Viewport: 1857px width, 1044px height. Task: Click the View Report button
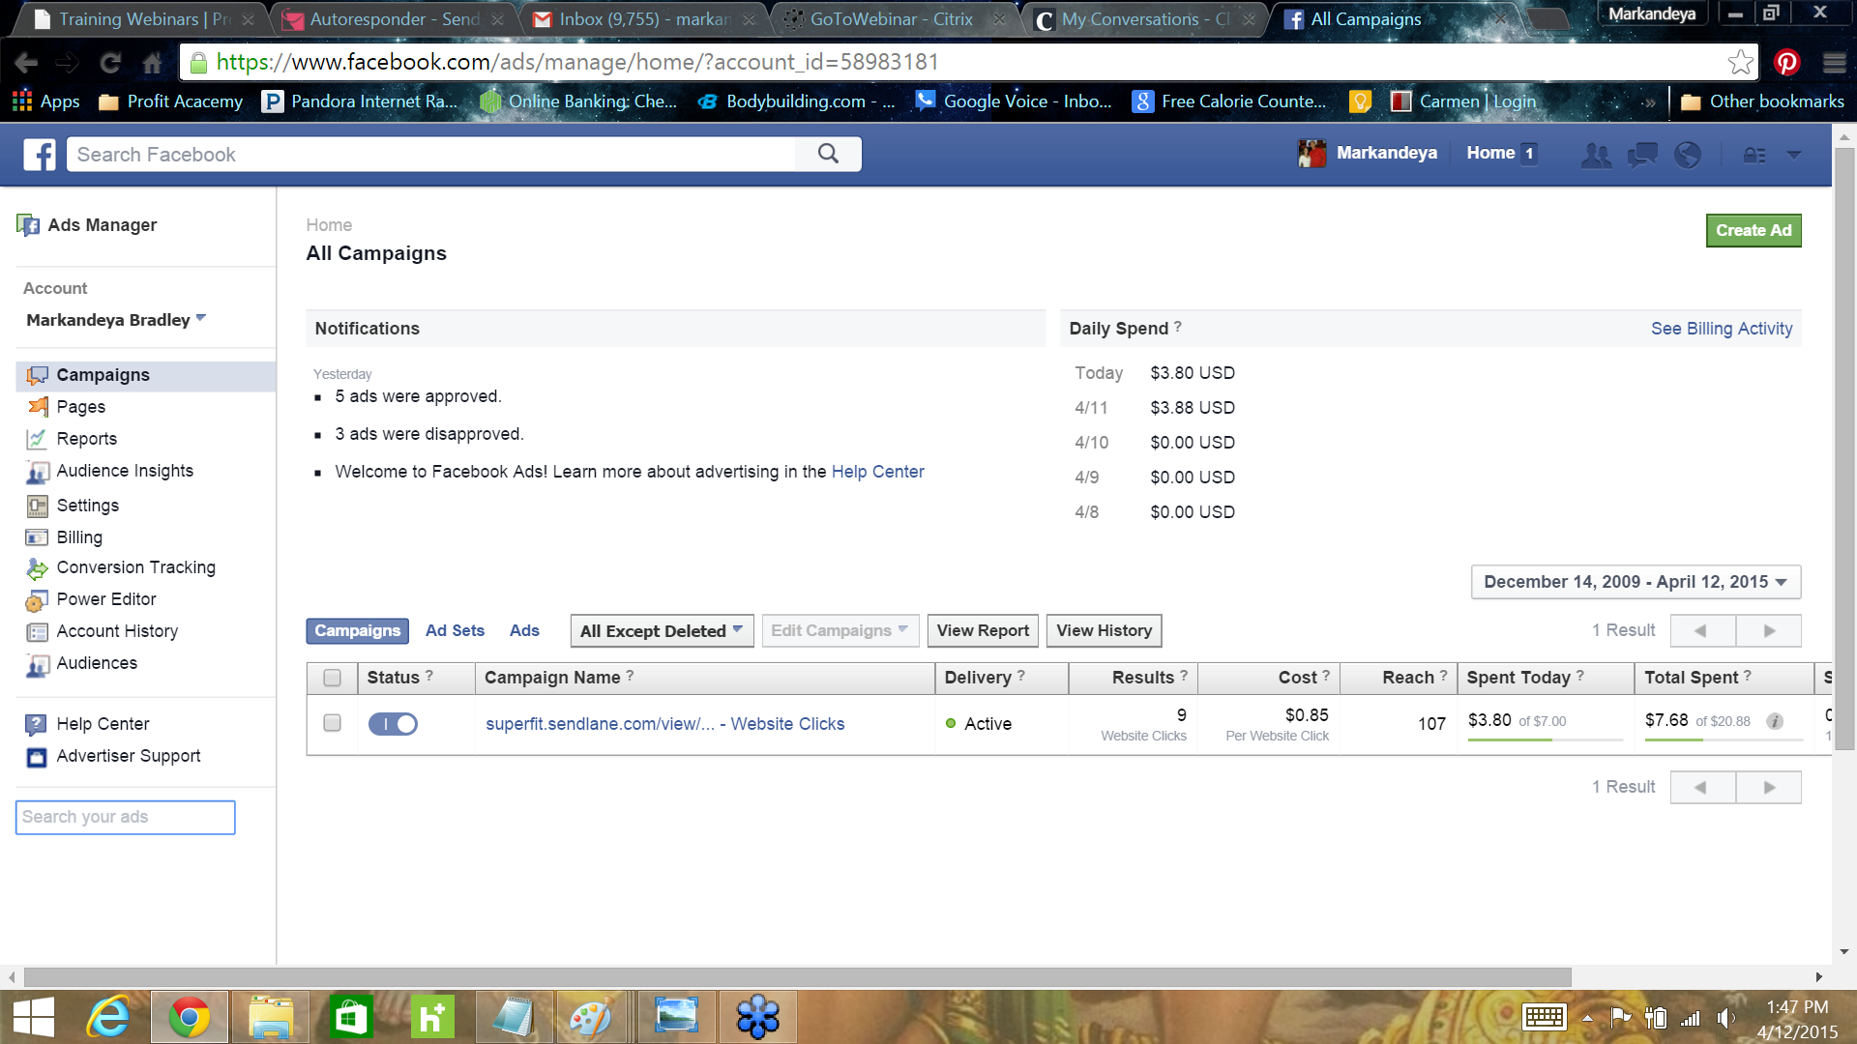[x=983, y=631]
